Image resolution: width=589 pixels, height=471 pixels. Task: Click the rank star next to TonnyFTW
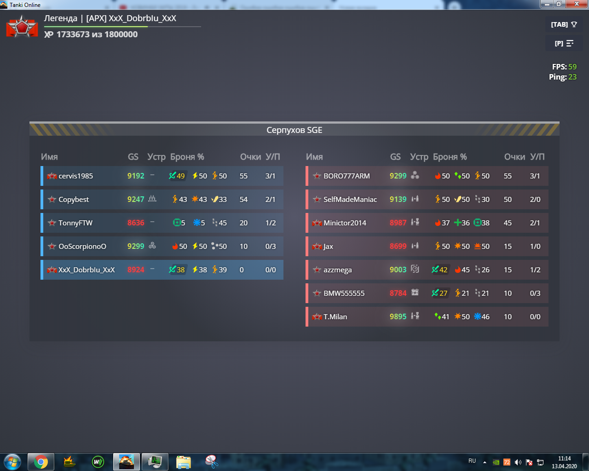(52, 223)
